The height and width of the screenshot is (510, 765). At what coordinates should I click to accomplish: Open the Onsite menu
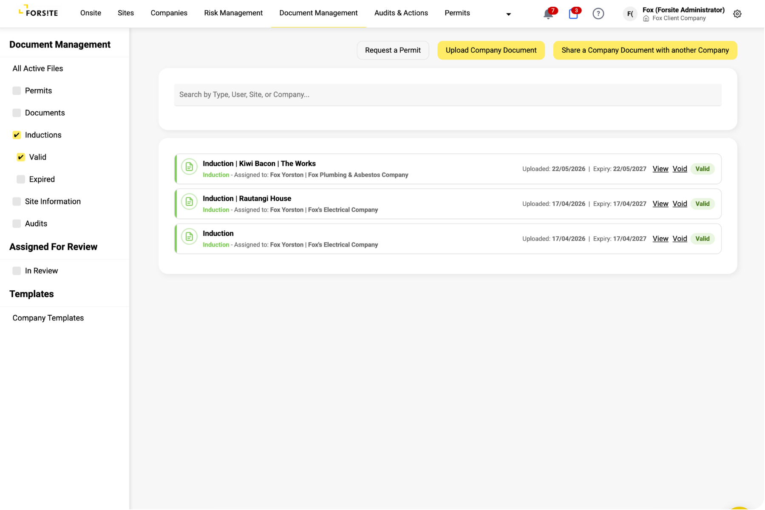point(91,13)
